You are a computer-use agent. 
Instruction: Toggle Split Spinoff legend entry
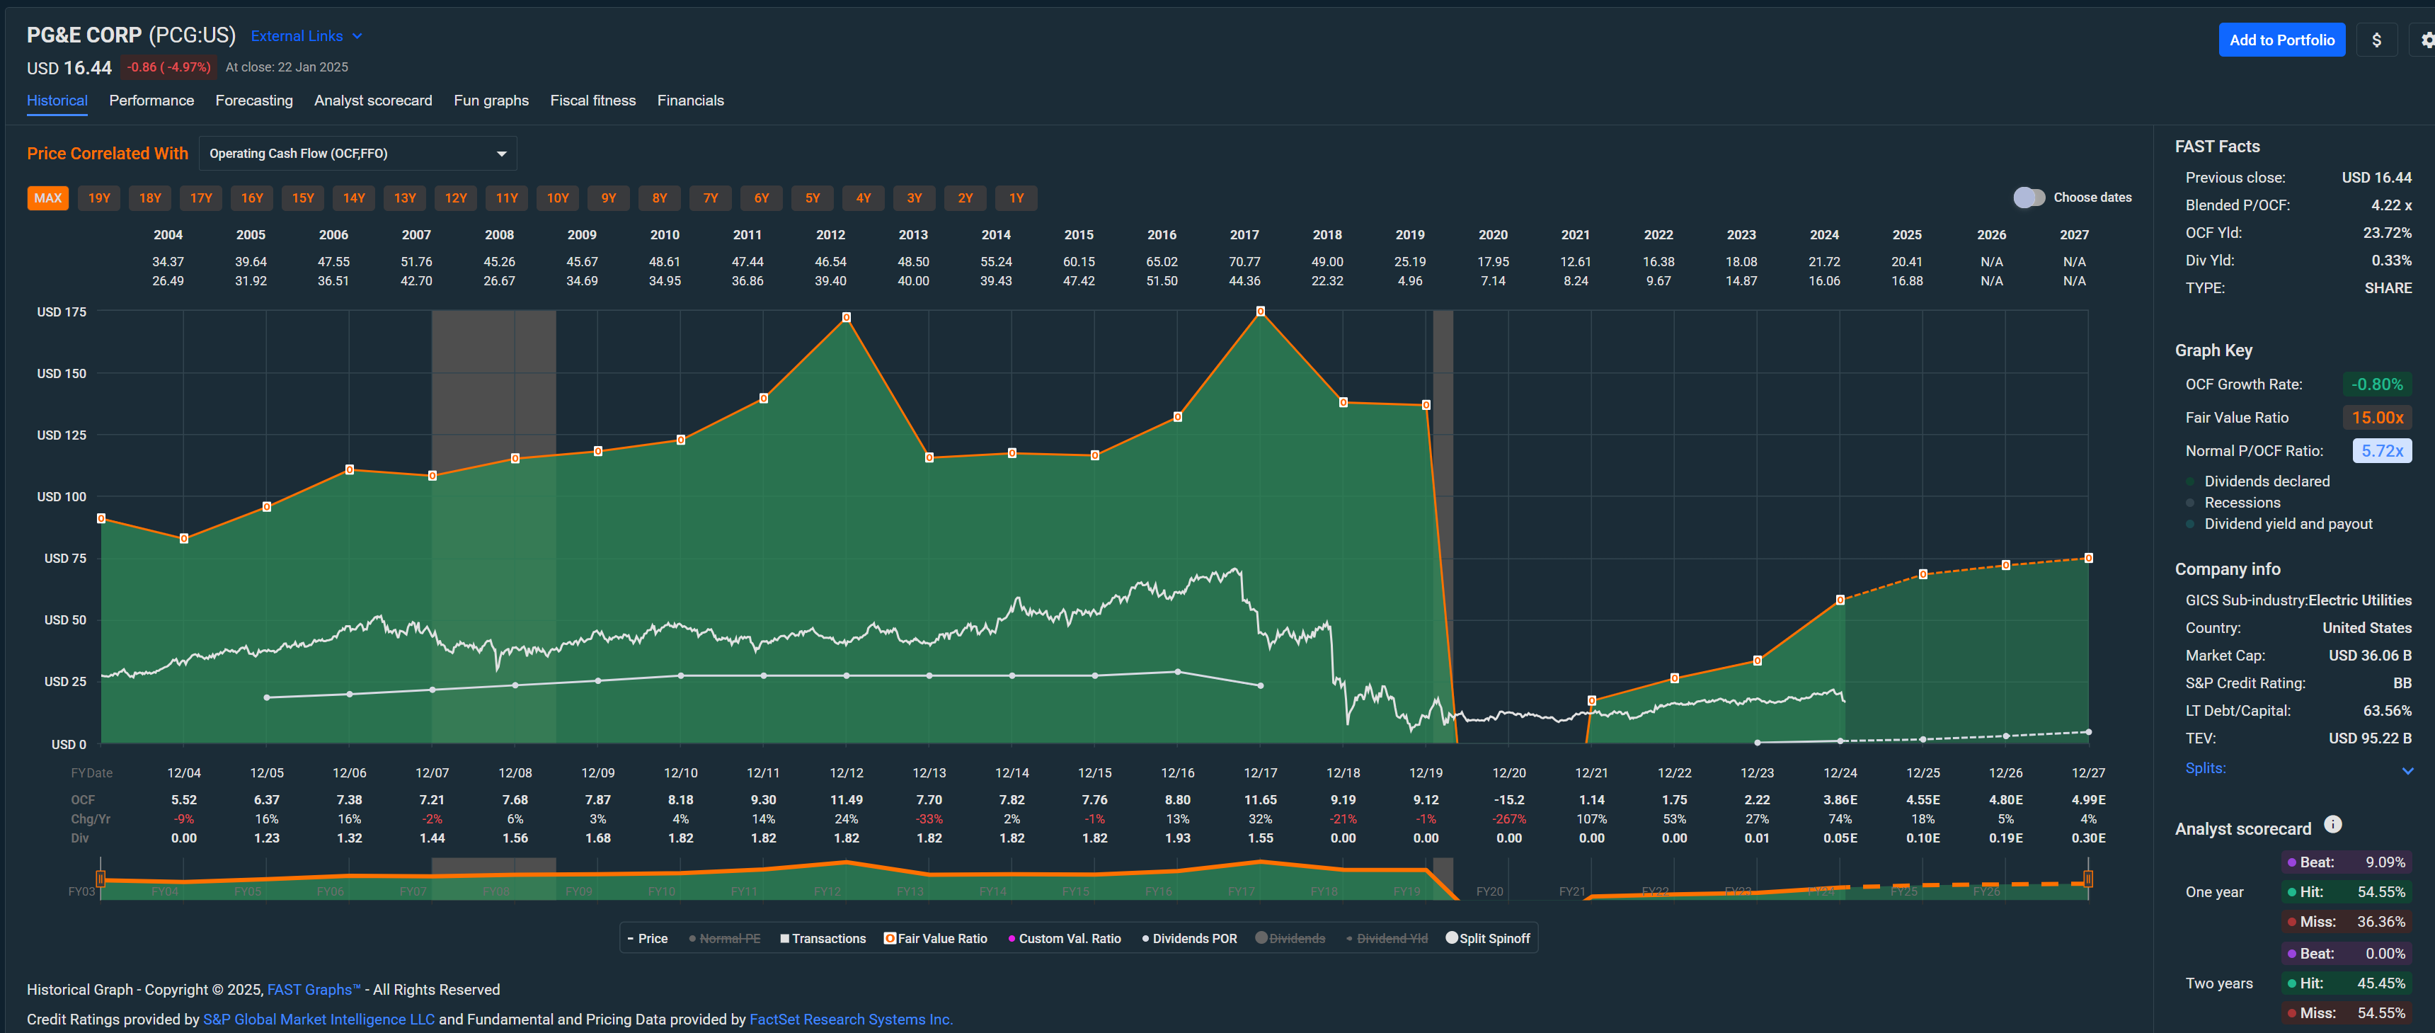(1488, 939)
